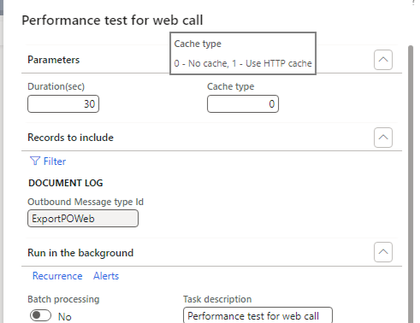Click the Task description input field
420x323 pixels.
[257, 315]
